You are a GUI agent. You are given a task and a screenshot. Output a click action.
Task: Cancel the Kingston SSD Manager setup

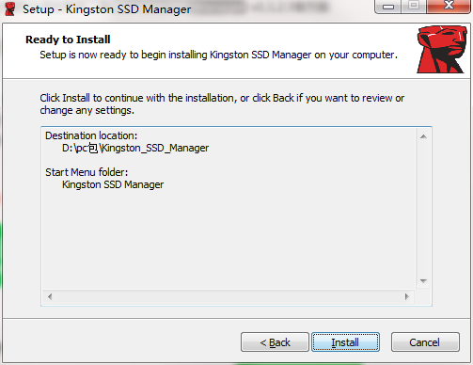pyautogui.click(x=425, y=342)
